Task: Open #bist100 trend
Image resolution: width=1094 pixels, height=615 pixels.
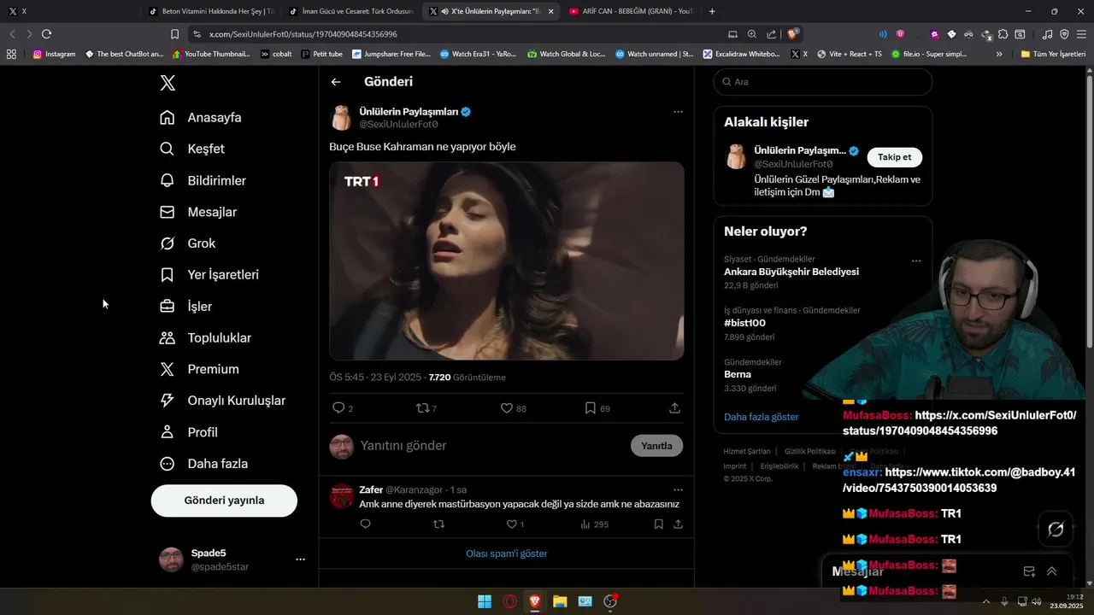Action: (745, 323)
